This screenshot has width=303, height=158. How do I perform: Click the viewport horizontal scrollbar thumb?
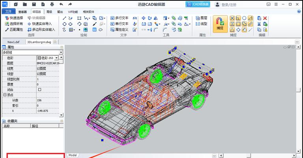249,155
